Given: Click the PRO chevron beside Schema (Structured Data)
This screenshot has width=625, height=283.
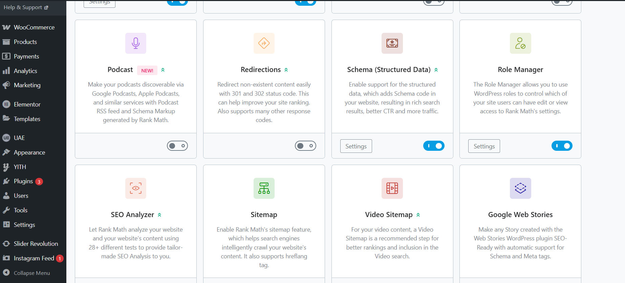Looking at the screenshot, I should pyautogui.click(x=436, y=70).
